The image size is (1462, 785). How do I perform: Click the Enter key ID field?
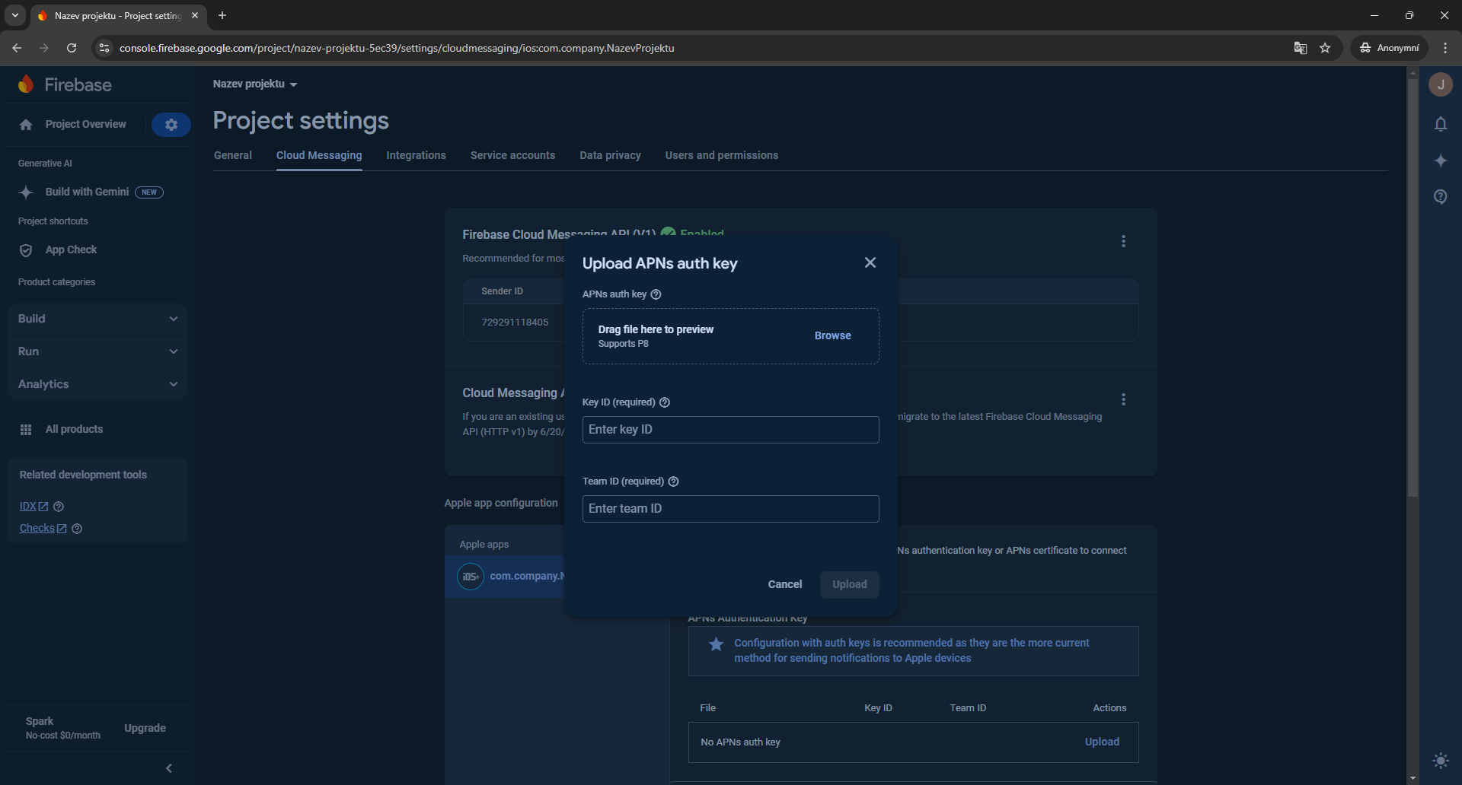click(x=730, y=430)
